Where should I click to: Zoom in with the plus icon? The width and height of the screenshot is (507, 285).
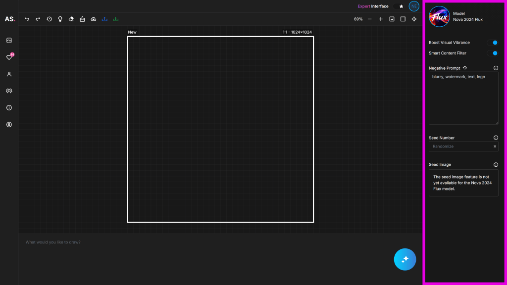click(381, 19)
